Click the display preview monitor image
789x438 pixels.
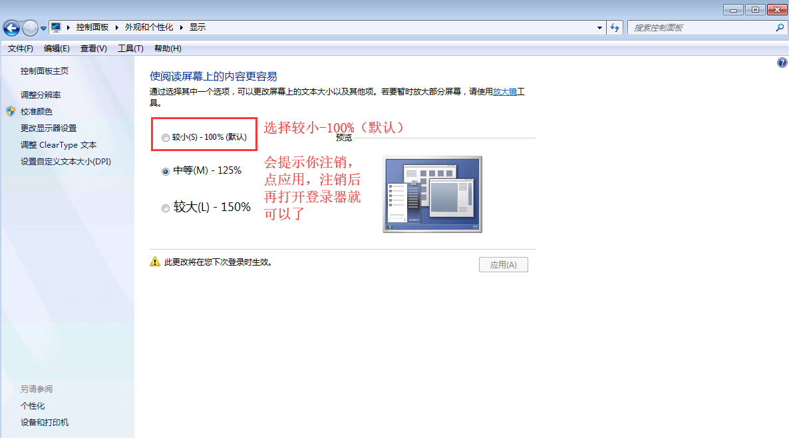(x=432, y=194)
